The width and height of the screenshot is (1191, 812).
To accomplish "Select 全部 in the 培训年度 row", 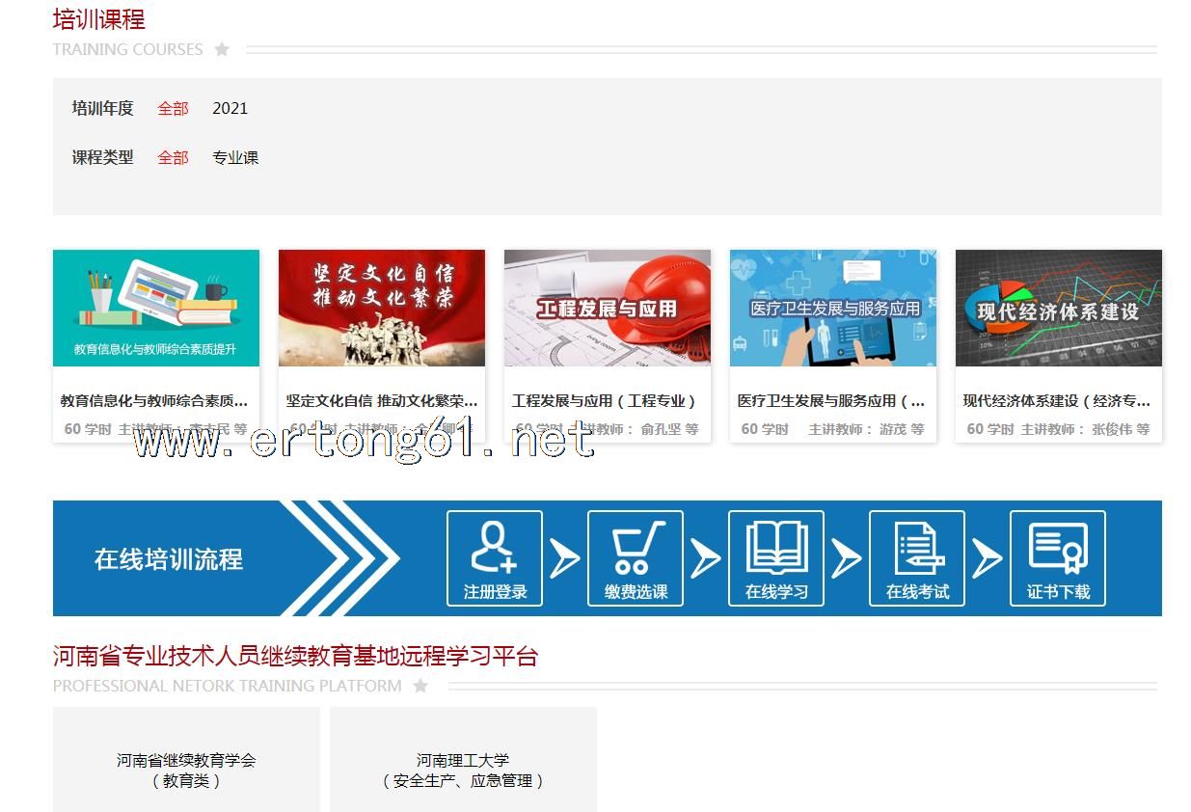I will 174,109.
